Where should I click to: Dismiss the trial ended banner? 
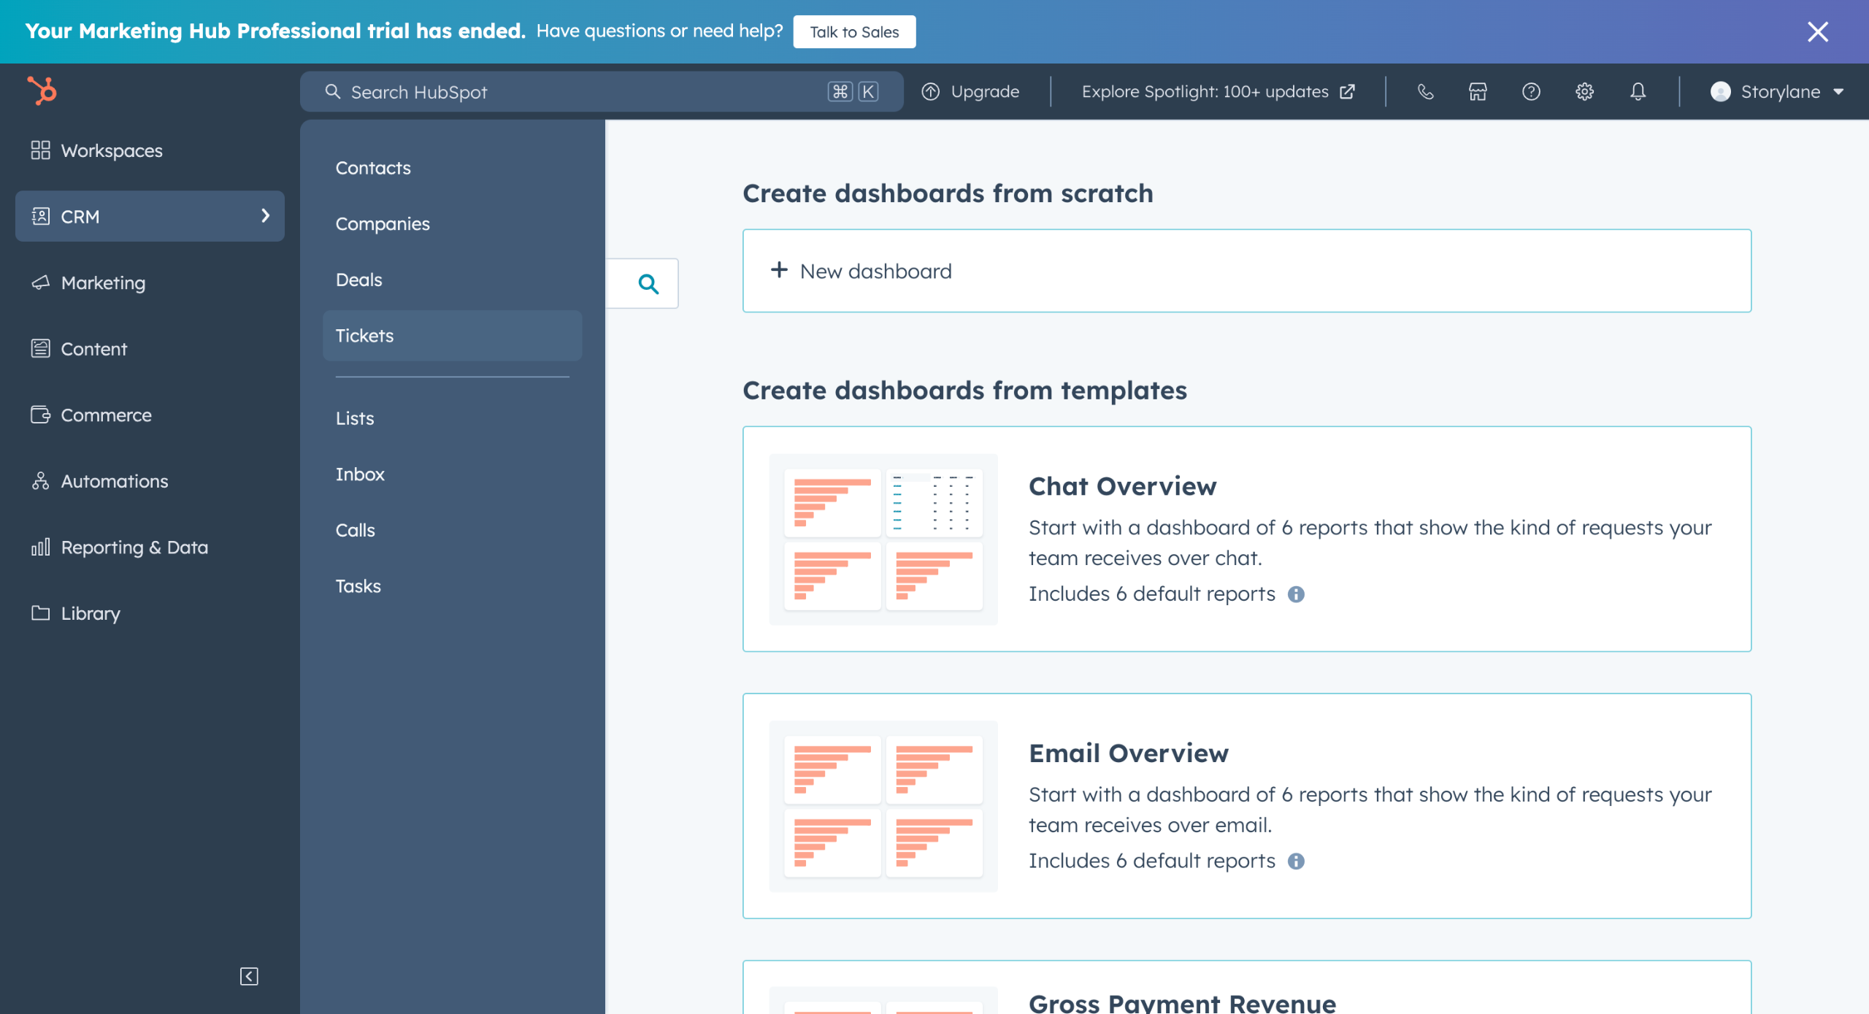1817,31
